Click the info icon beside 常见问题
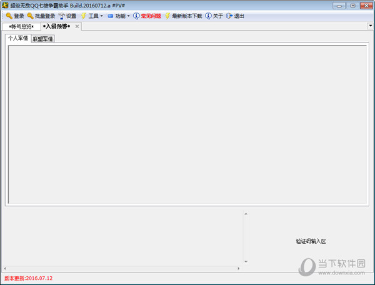375x285 pixels. pos(136,16)
